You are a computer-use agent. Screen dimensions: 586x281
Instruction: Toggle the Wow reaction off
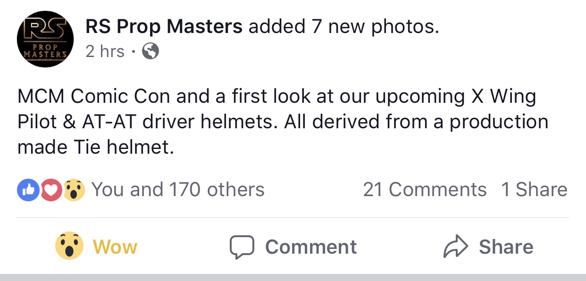(96, 247)
